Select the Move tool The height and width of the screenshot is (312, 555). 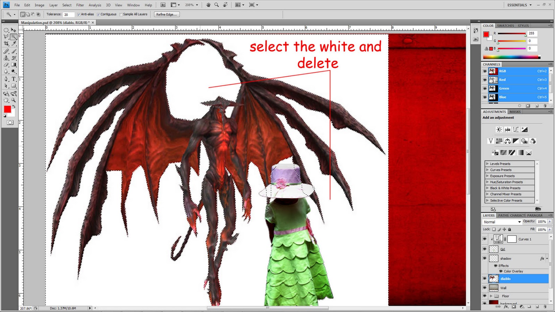click(14, 30)
